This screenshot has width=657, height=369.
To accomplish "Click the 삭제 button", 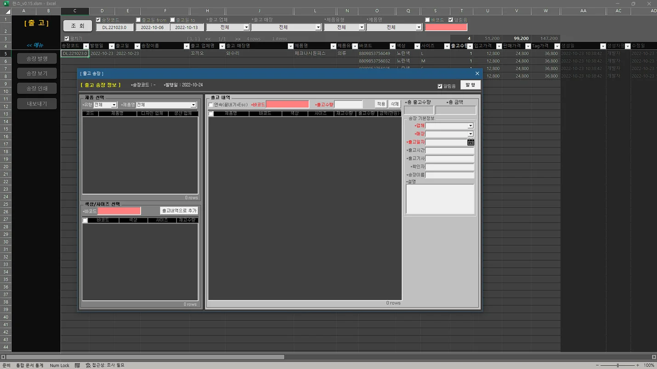I will 395,104.
